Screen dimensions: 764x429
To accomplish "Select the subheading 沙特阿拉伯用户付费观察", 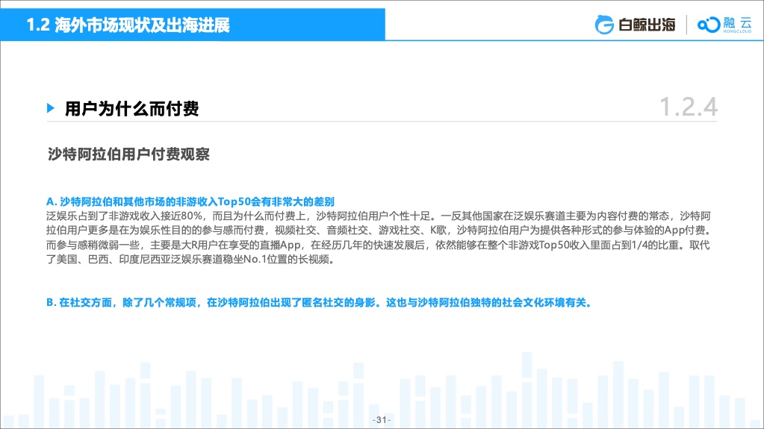I will pyautogui.click(x=128, y=154).
